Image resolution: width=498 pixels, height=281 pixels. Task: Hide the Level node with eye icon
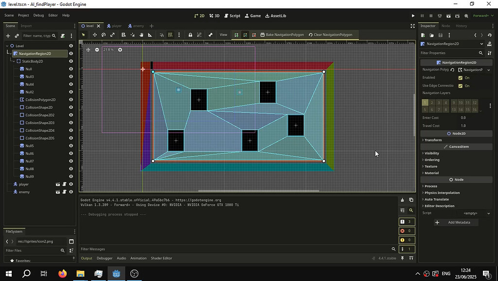[x=71, y=46]
